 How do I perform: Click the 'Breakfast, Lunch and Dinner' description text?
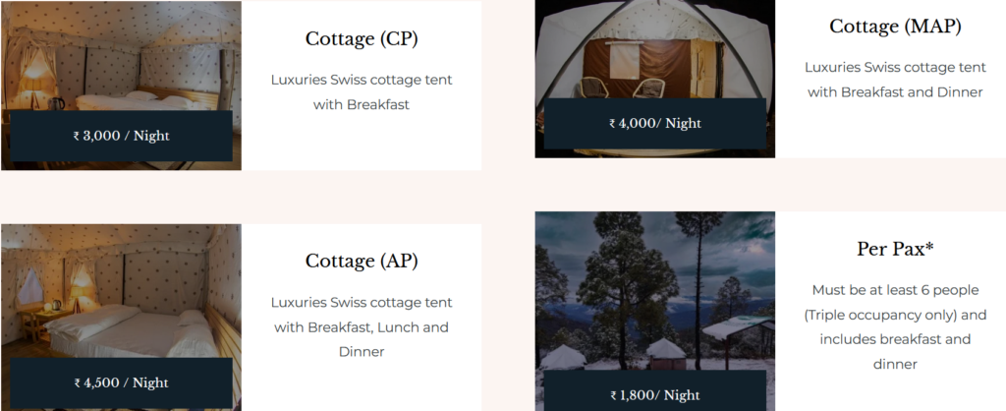click(362, 326)
